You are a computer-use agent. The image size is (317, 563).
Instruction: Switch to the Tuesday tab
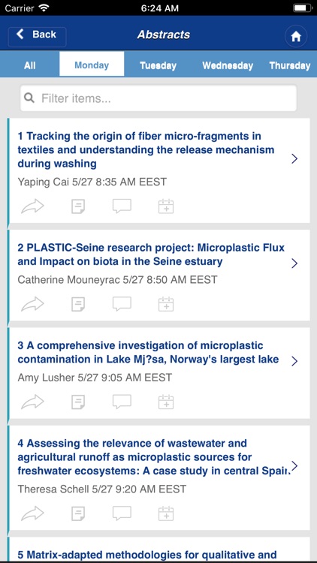point(158,66)
